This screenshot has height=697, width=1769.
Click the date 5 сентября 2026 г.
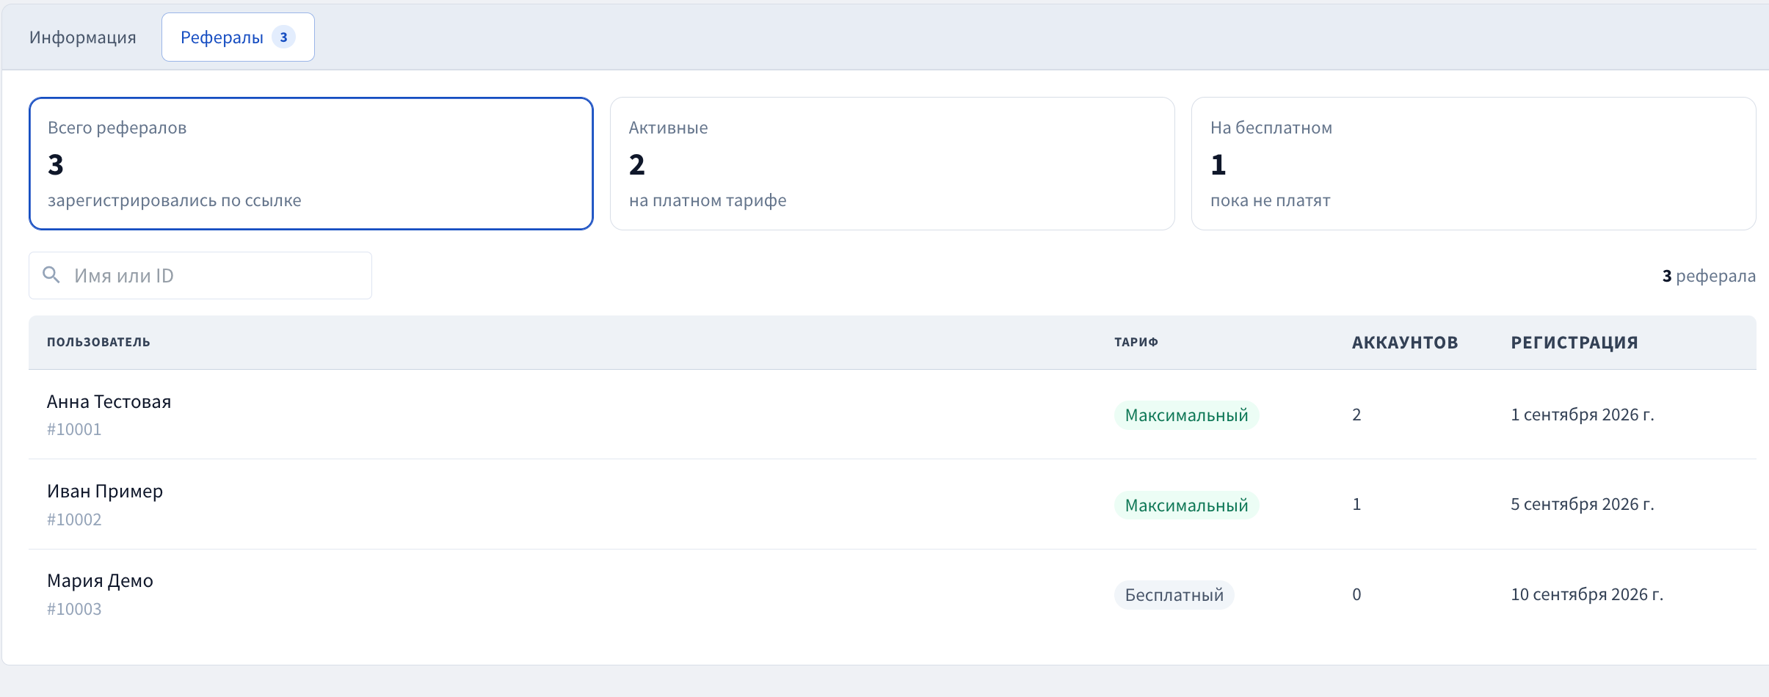[1583, 504]
